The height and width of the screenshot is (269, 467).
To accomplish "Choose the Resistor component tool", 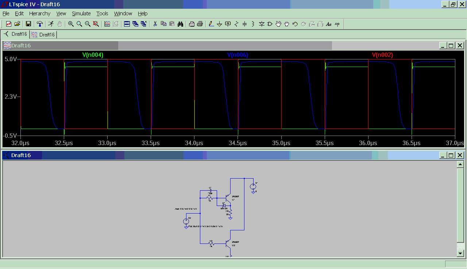I will coord(236,24).
